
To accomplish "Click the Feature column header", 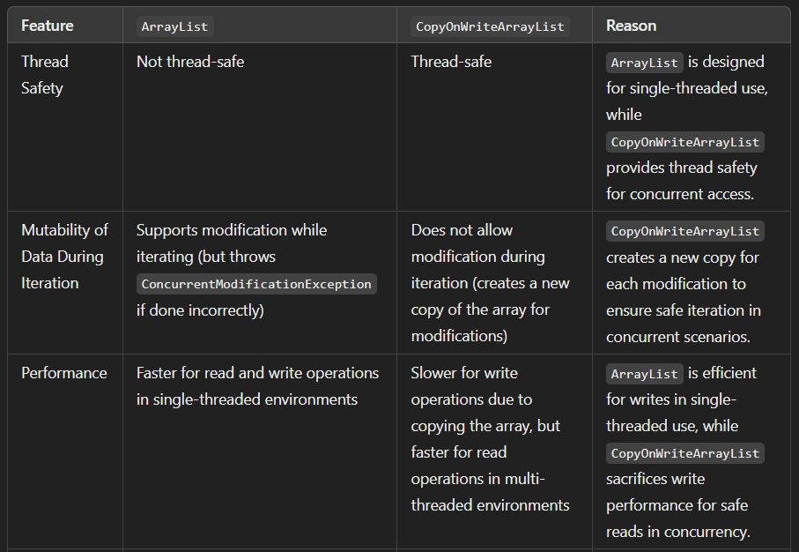I will point(48,26).
